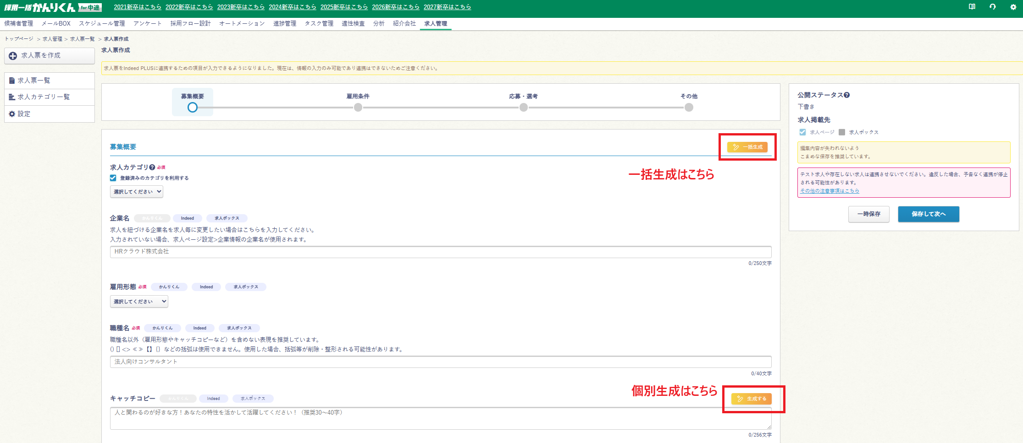The height and width of the screenshot is (443, 1023).
Task: Click into the 職種名 text field
Action: (x=440, y=362)
